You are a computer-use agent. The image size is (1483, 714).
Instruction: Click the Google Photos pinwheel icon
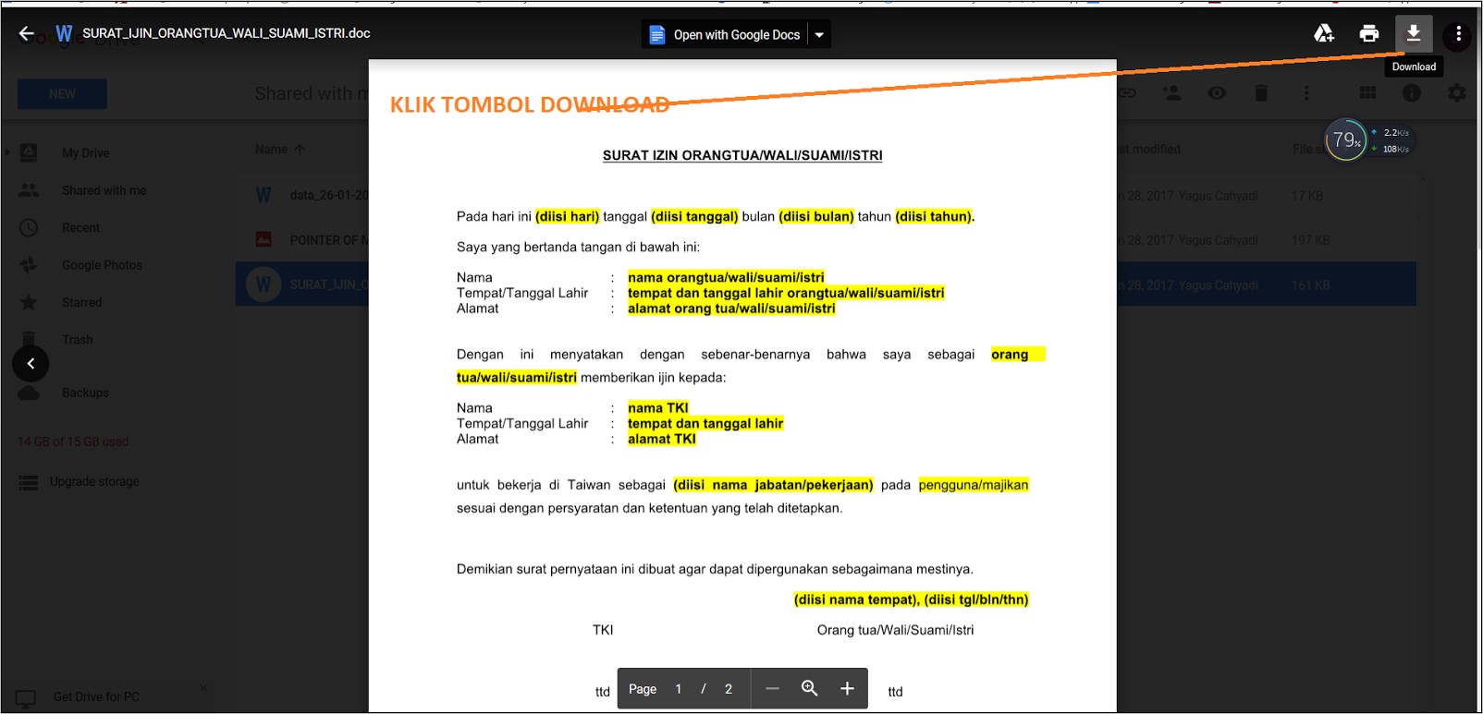[29, 265]
